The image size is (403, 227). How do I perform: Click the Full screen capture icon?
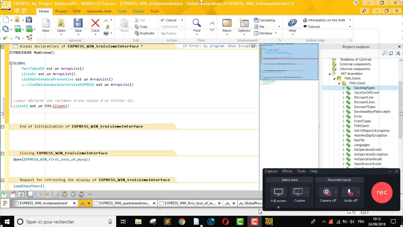[x=278, y=192]
